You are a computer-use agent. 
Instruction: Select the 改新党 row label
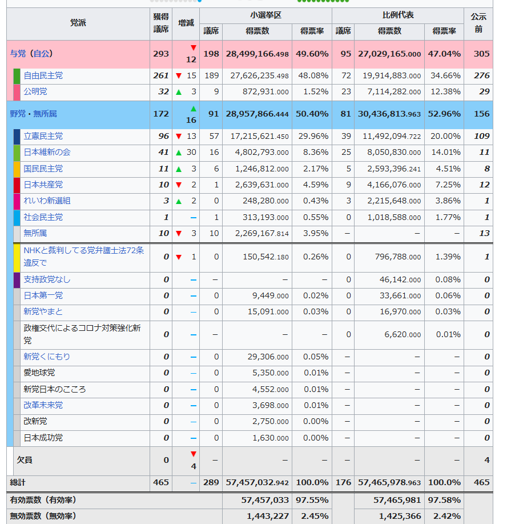coord(35,421)
